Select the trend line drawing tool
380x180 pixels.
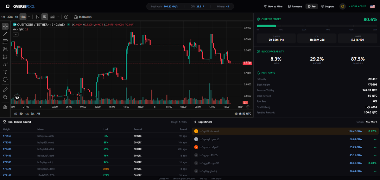[5, 34]
